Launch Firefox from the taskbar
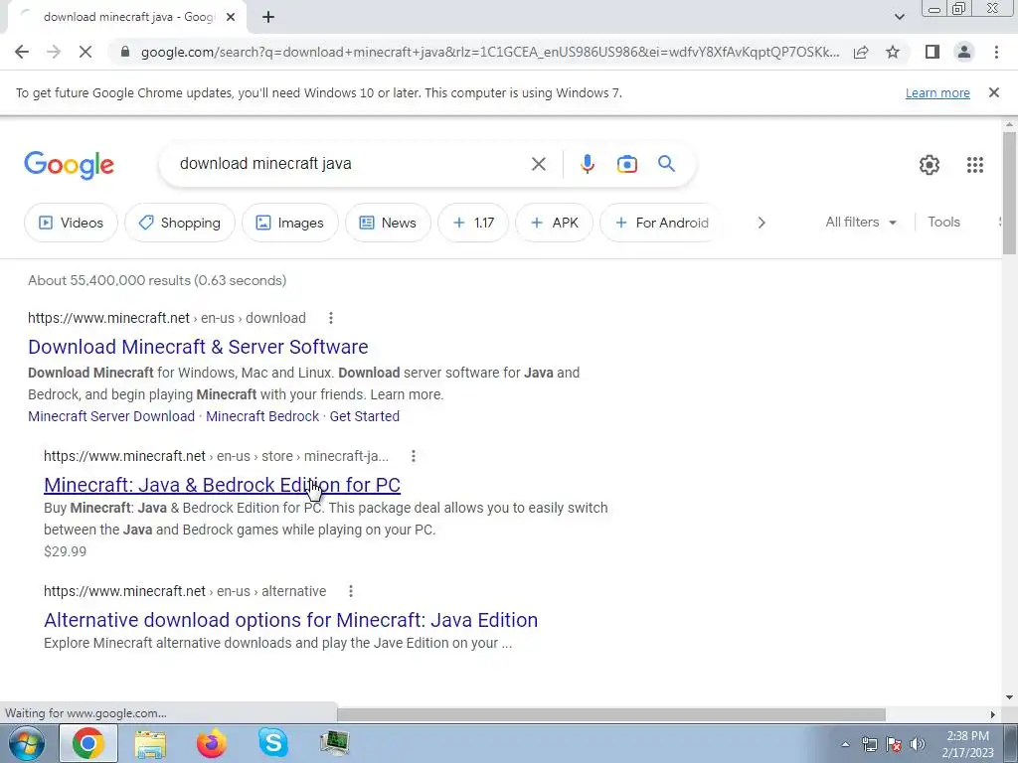1018x763 pixels. click(x=212, y=743)
